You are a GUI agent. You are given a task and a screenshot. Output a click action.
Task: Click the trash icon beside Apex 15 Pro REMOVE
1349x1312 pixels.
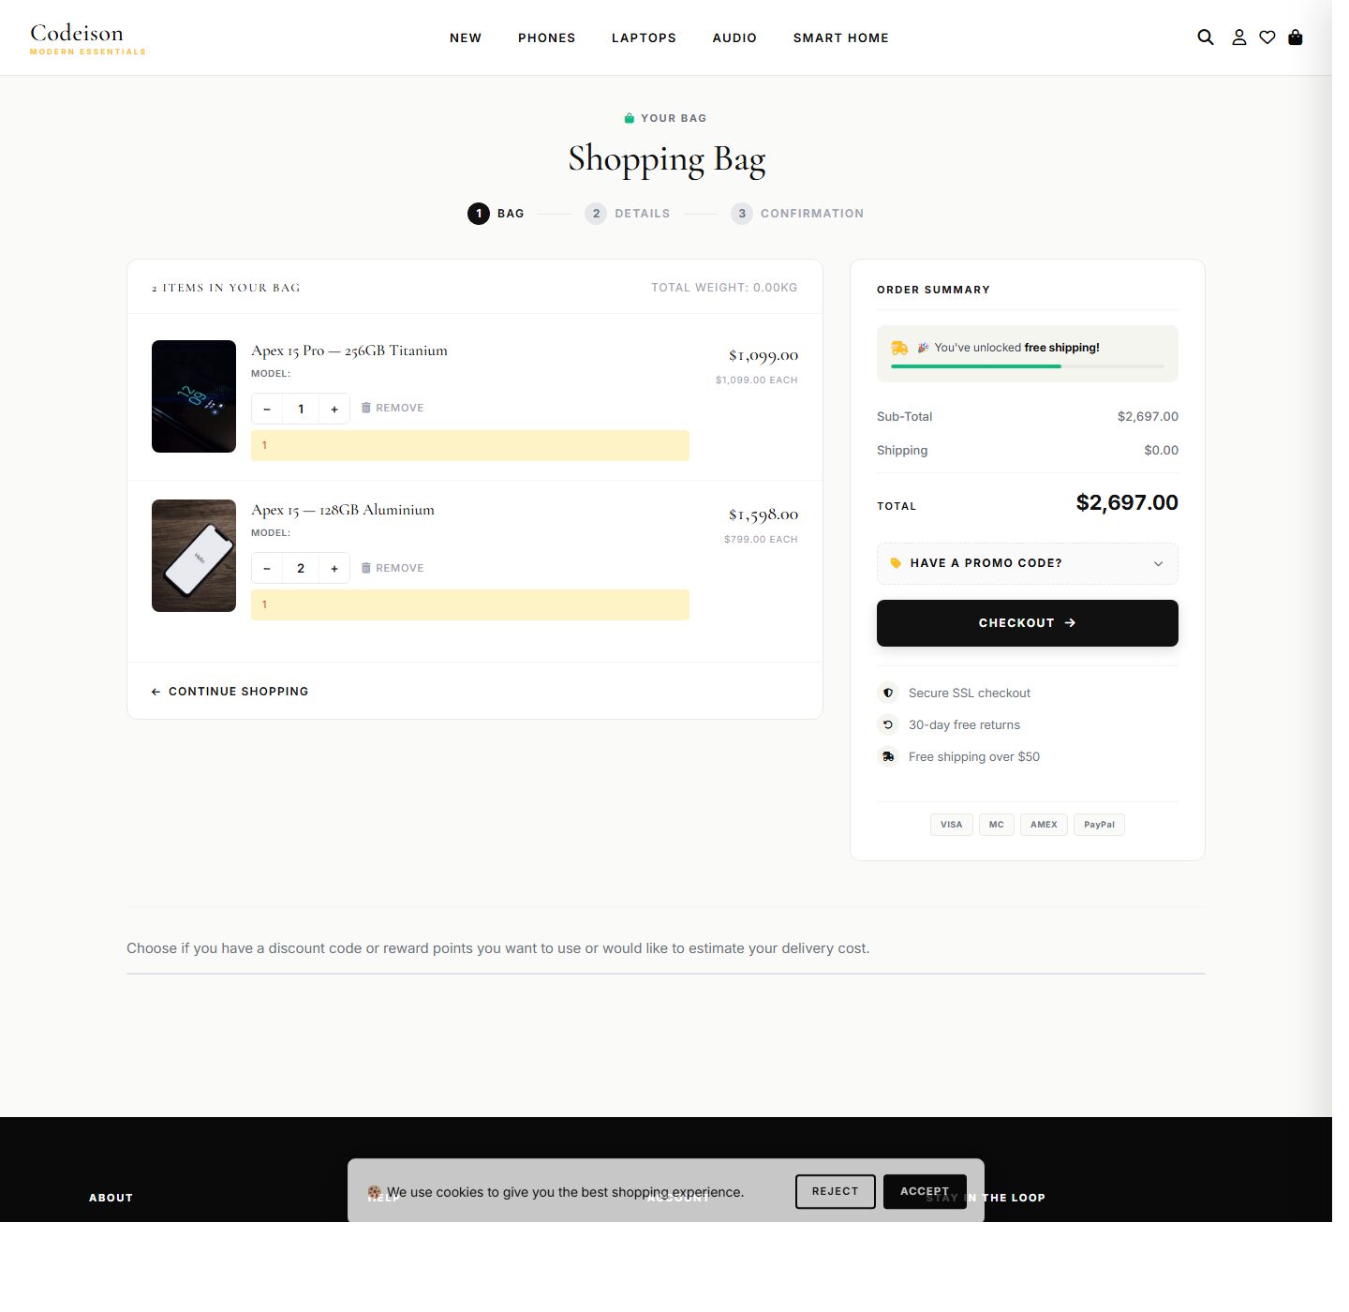point(367,408)
